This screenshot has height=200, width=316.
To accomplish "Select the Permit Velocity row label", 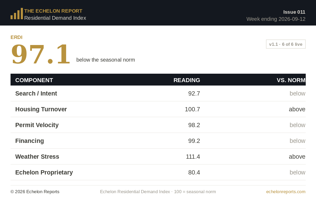I will [37, 125].
